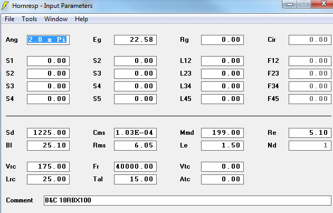
Task: Click the Comment label
Action: pos(20,200)
